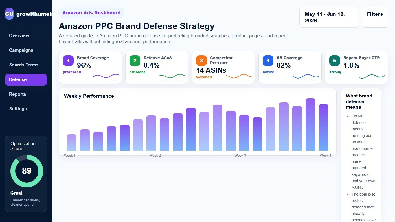Screen dimensions: 395x222
Task: Click the Weekly Performance chart title
Action: tap(89, 96)
